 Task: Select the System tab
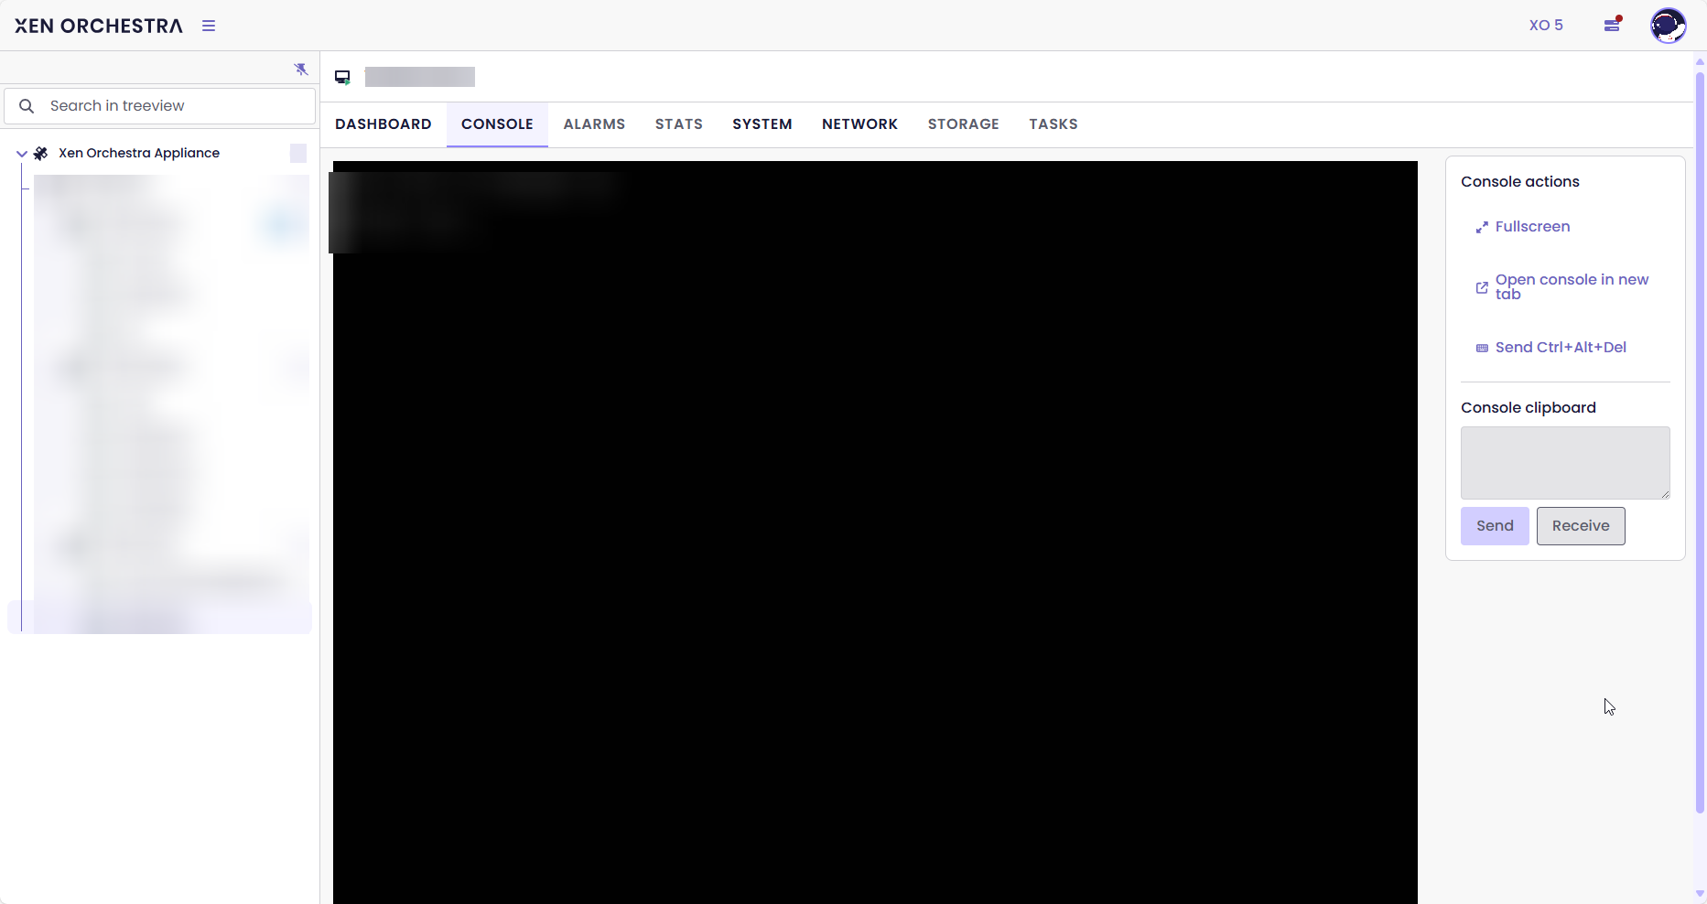762,124
